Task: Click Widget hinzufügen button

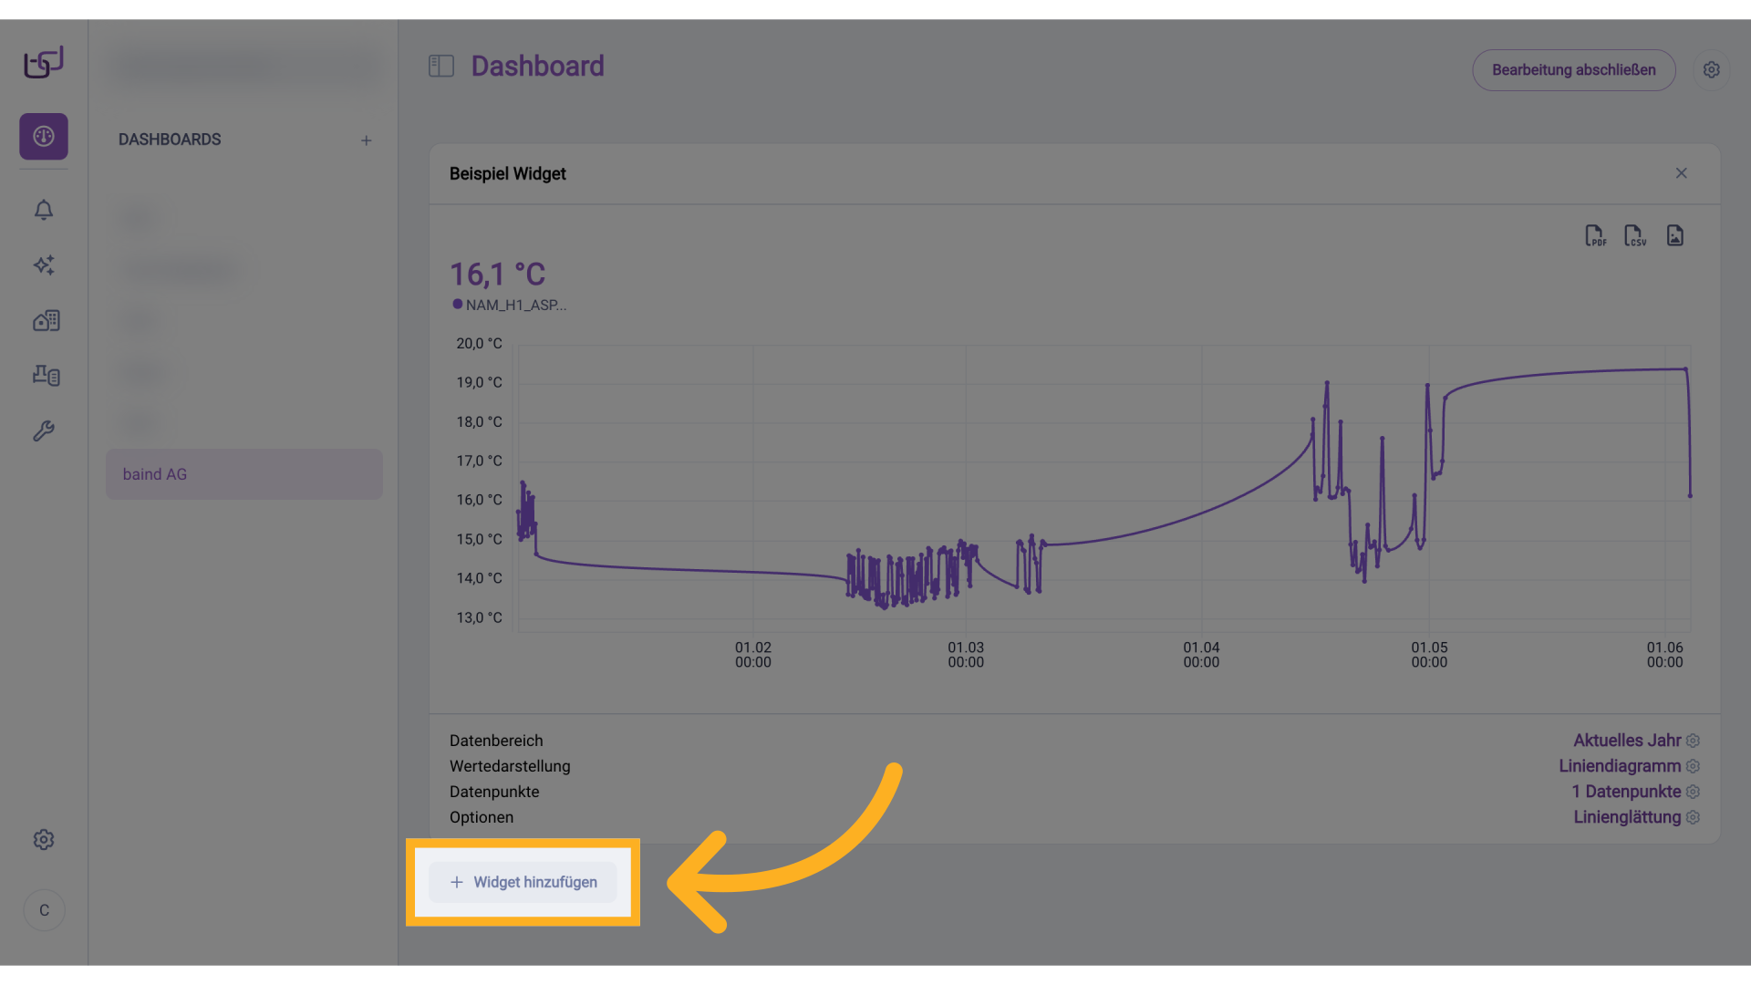Action: [523, 882]
